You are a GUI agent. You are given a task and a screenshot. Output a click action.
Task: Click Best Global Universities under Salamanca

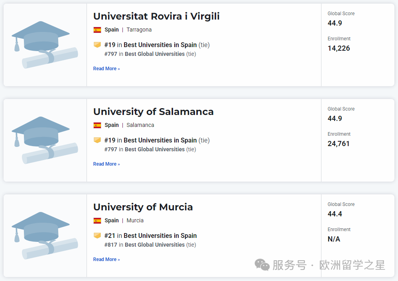click(x=155, y=149)
